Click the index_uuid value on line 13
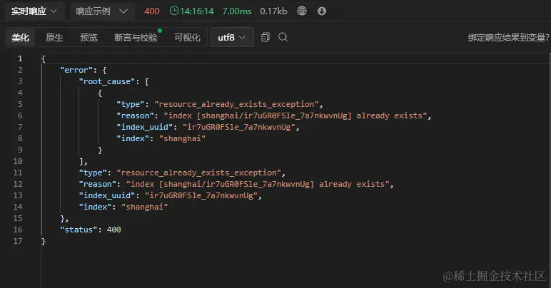551x288 pixels. click(201, 195)
